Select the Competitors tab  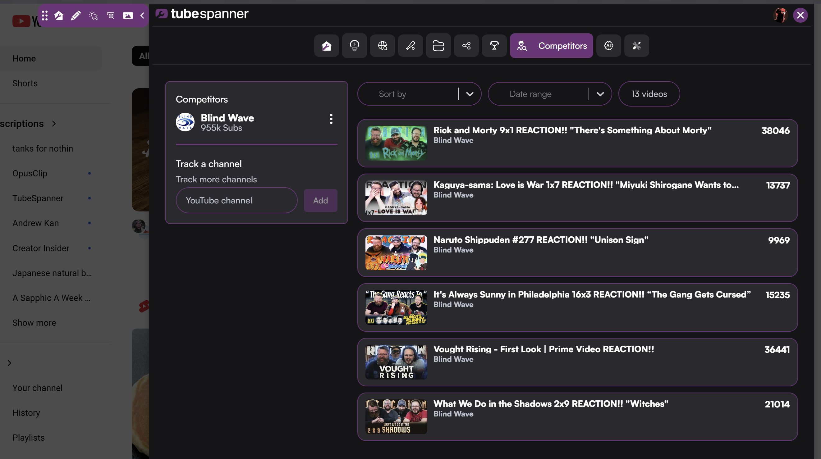pos(551,46)
